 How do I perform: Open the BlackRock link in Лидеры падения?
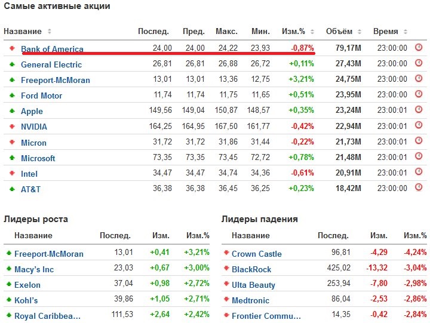tap(251, 269)
